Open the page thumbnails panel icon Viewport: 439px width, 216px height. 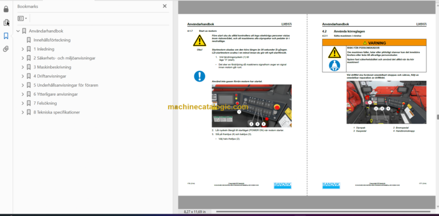tap(6, 23)
